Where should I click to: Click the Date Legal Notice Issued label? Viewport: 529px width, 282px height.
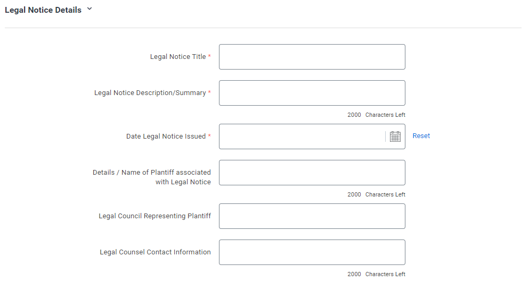point(166,136)
